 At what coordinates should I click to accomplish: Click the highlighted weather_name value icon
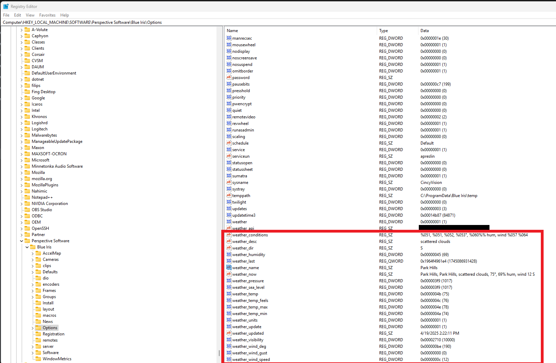coord(229,268)
